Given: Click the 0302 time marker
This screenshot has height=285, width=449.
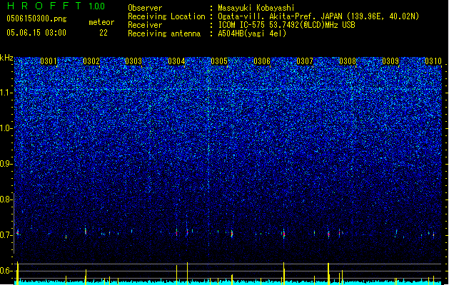Looking at the screenshot, I should pyautogui.click(x=91, y=61).
